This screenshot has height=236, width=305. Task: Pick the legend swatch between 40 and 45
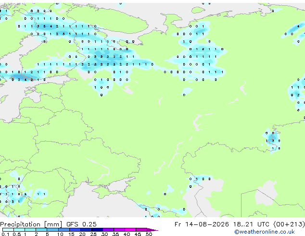[130, 230]
